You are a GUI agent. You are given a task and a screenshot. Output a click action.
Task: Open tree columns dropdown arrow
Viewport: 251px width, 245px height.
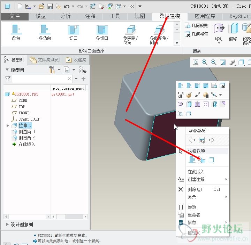pos(74,70)
